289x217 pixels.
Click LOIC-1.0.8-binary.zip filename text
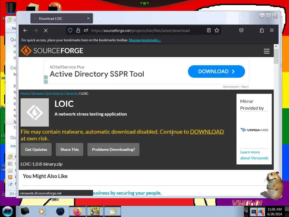(41, 164)
